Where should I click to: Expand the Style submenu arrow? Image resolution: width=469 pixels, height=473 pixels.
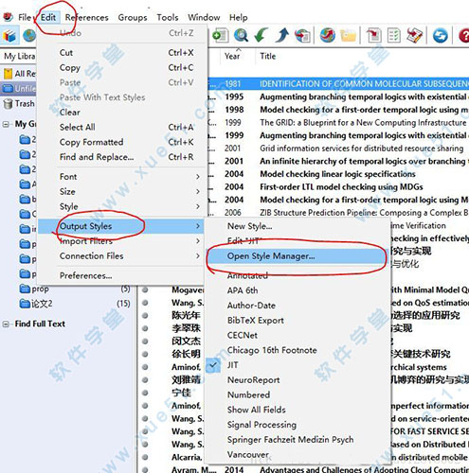pyautogui.click(x=198, y=206)
